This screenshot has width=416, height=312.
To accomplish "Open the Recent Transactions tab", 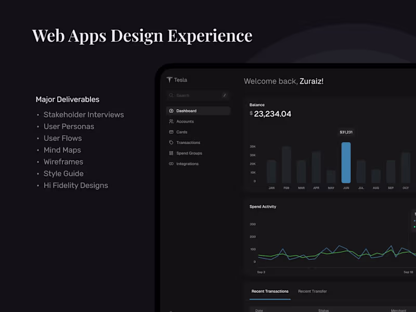I will pyautogui.click(x=269, y=291).
